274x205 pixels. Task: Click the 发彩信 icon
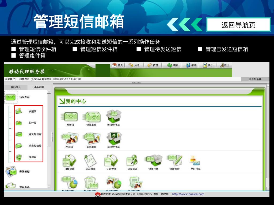[70, 140]
